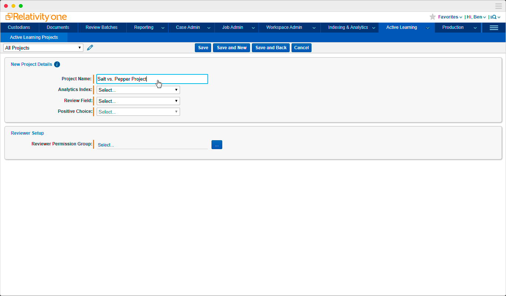Viewport: 506px width, 296px height.
Task: Open the Analytics Index dropdown
Action: coord(138,90)
